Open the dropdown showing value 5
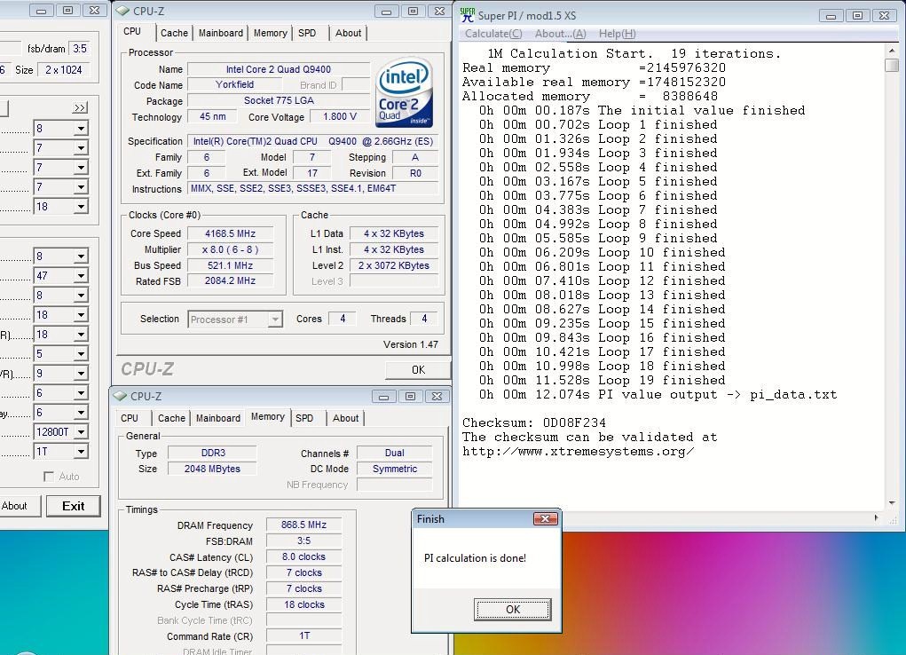Screen dimensions: 906x655 (81, 354)
